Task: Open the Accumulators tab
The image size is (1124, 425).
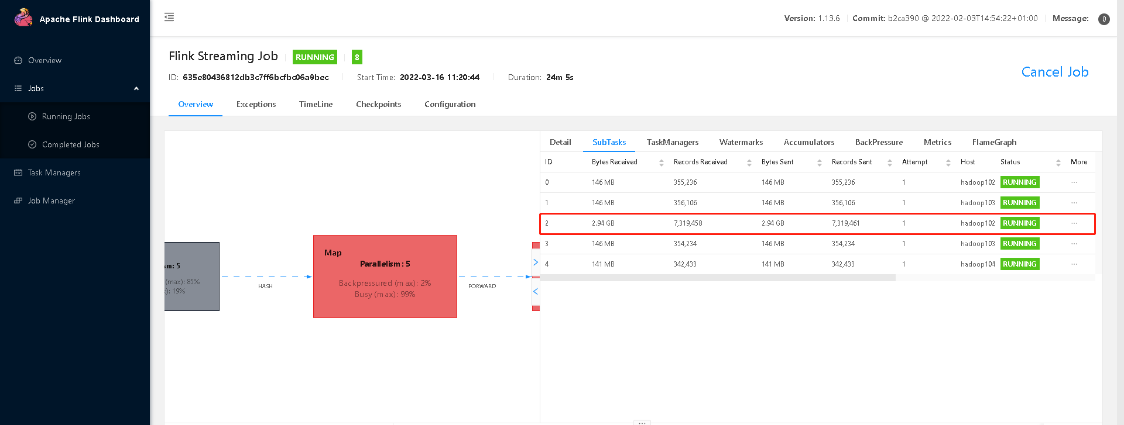Action: pyautogui.click(x=809, y=142)
